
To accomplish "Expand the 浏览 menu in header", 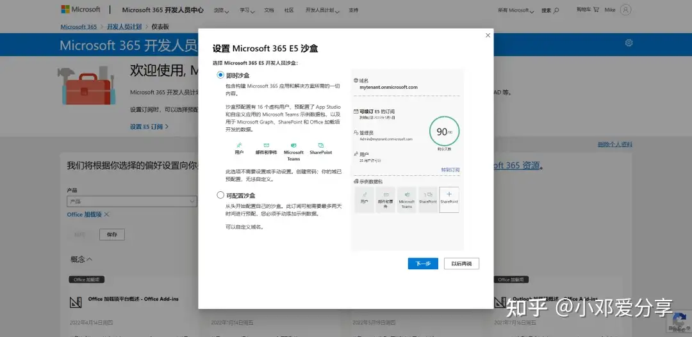I will [221, 10].
